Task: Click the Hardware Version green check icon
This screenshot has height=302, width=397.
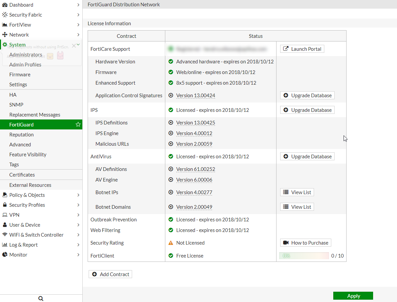Action: pos(171,61)
